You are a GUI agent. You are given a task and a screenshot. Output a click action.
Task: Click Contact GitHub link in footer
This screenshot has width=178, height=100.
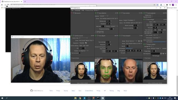(89, 91)
